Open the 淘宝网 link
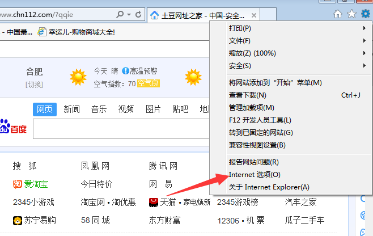Image resolution: width=373 pixels, height=236 pixels. click(93, 202)
